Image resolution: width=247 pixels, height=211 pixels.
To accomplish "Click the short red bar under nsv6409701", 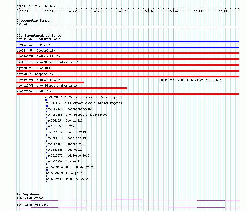I will pos(50,82).
